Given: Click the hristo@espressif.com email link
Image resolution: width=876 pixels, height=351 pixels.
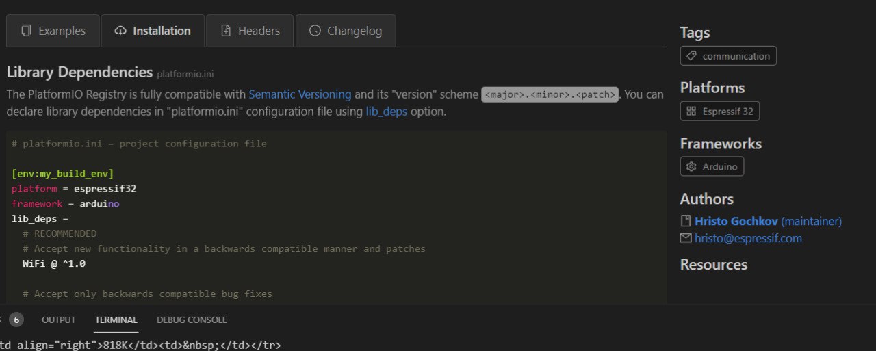Looking at the screenshot, I should (748, 238).
